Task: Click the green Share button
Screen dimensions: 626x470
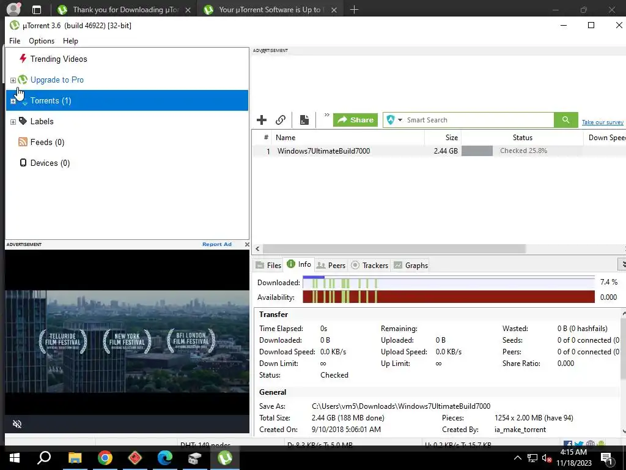Action: tap(355, 120)
